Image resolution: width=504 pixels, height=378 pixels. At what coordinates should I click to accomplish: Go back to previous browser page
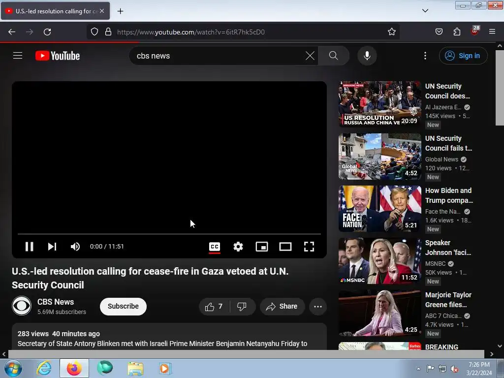[x=12, y=32]
